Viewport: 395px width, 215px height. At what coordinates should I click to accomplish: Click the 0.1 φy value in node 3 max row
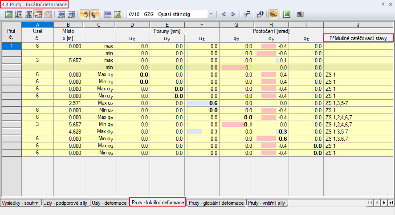[271, 61]
